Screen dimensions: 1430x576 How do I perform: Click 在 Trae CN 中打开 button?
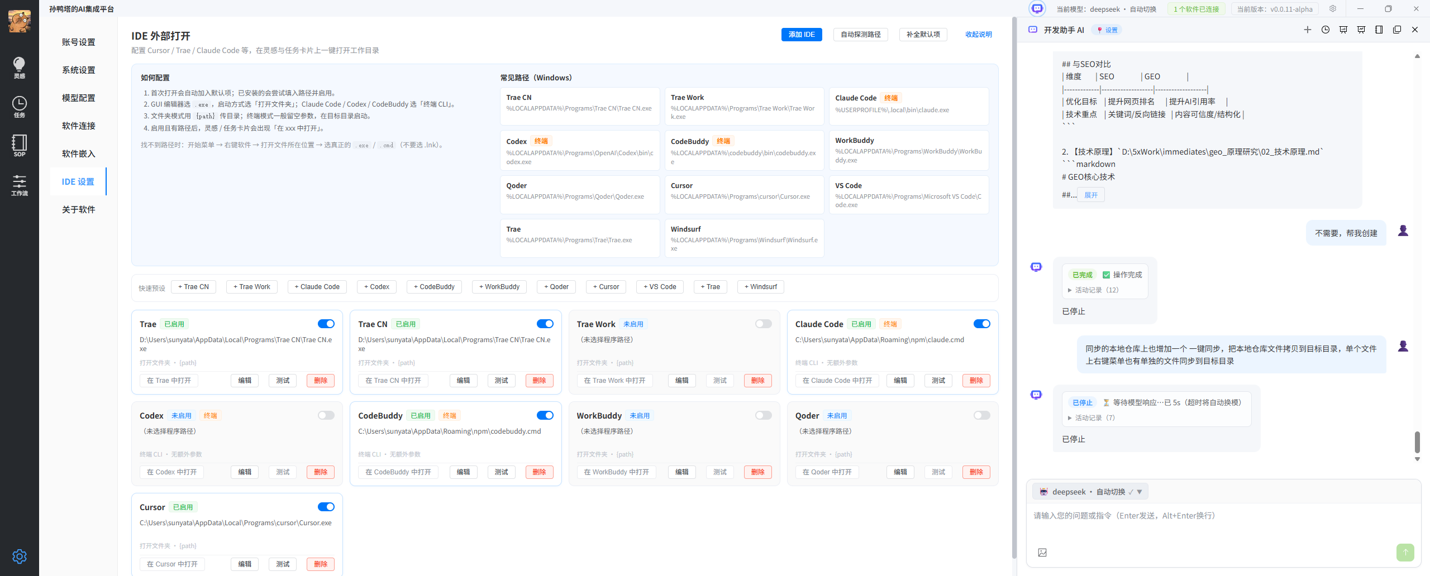pyautogui.click(x=393, y=381)
